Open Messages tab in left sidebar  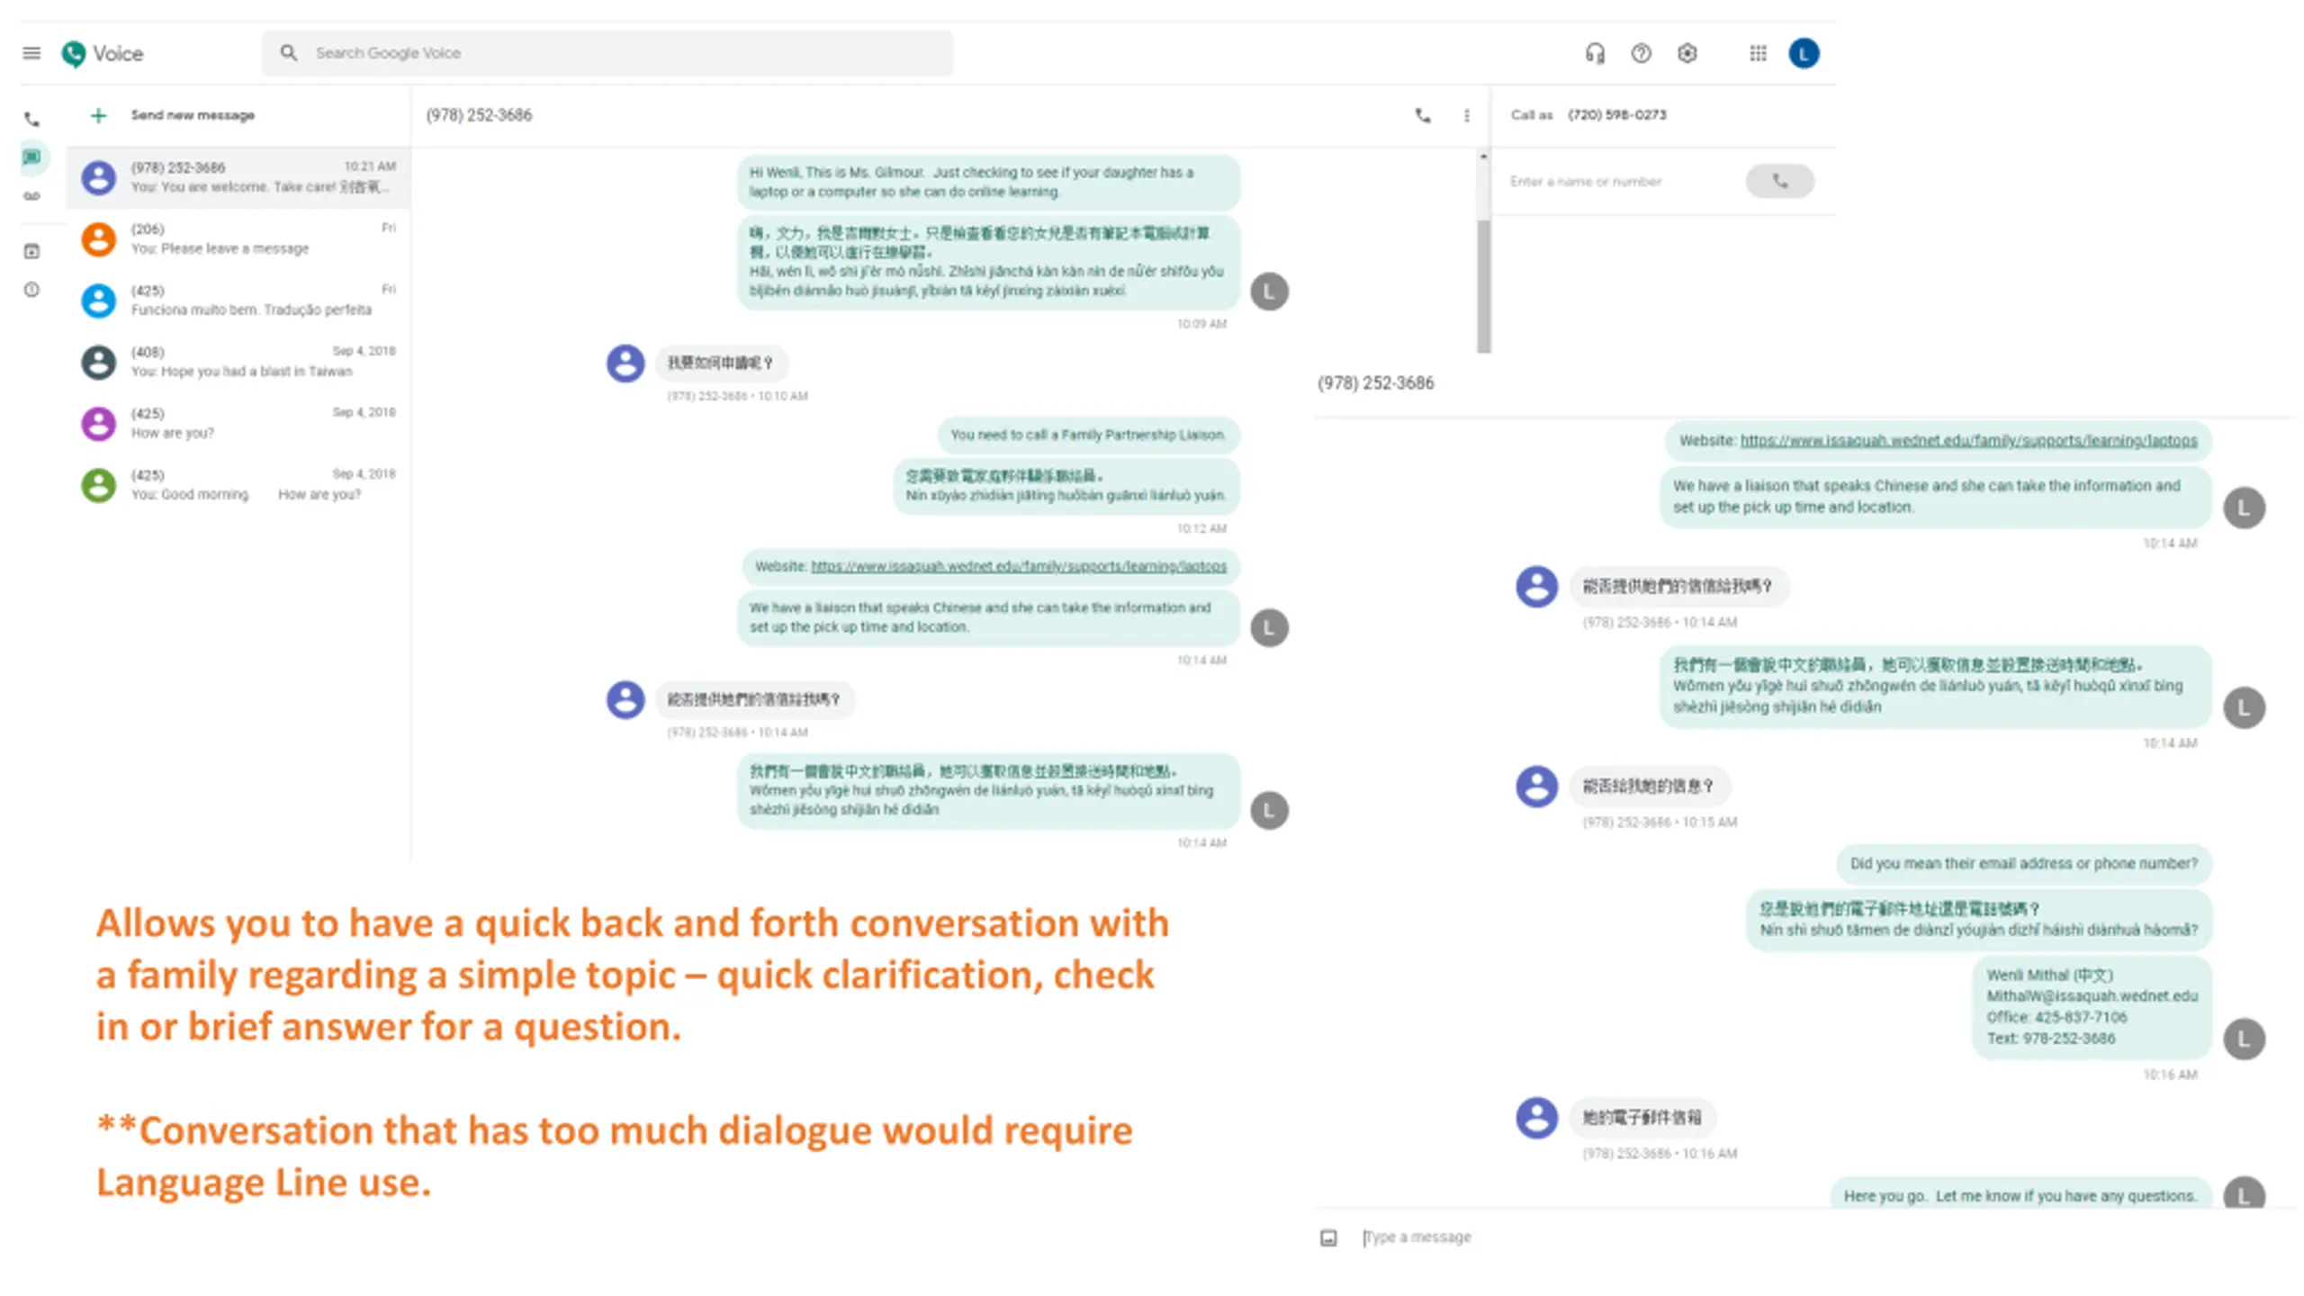31,157
